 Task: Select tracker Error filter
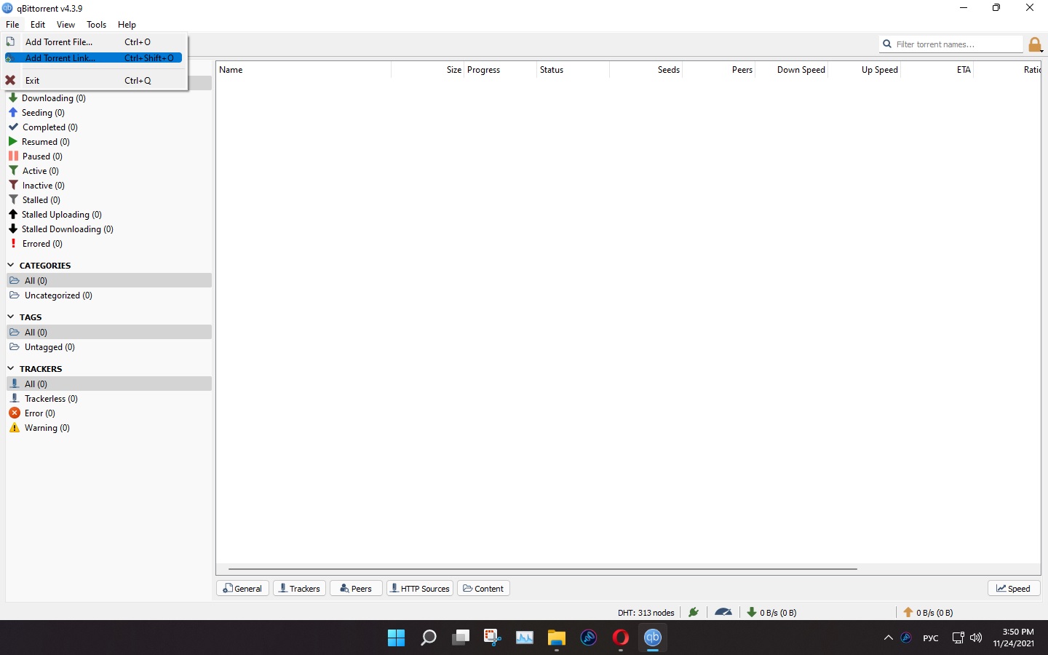coord(109,413)
